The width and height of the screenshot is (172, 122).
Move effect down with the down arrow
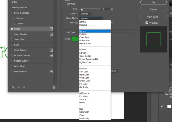pos(24,87)
